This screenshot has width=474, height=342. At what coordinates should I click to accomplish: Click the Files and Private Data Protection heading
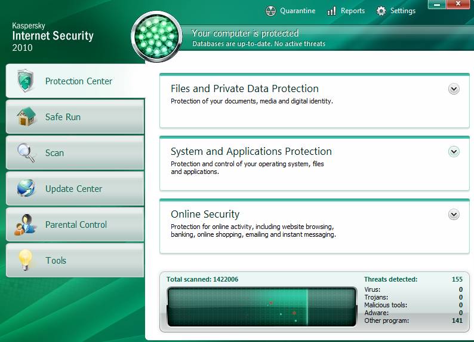[x=245, y=88]
